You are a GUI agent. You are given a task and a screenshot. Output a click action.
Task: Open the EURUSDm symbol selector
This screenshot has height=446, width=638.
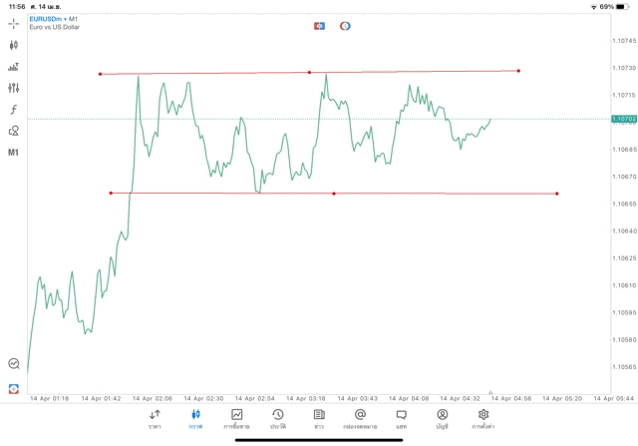(45, 18)
